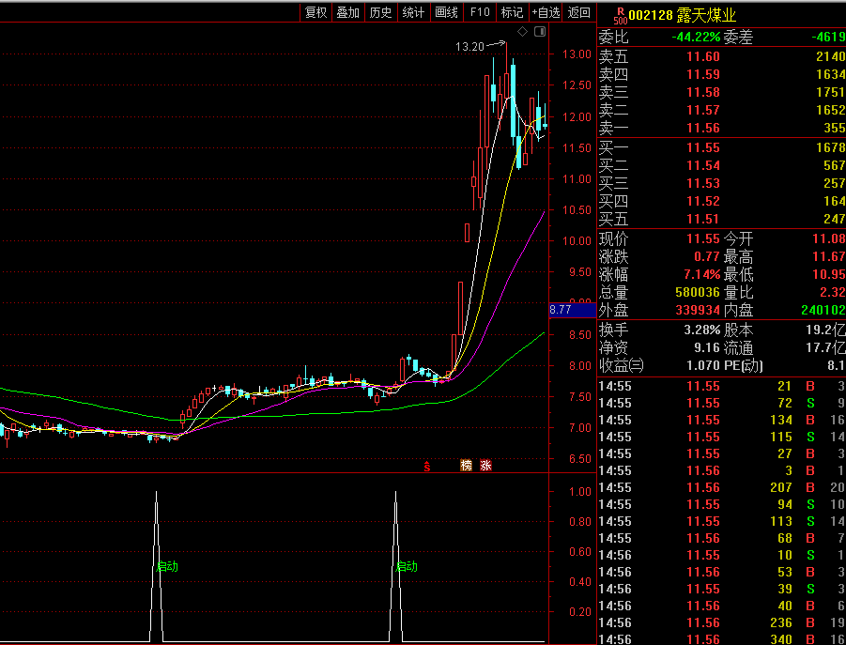Click the 13.00 price axis label
Viewport: 846px width, 645px height.
(x=577, y=54)
